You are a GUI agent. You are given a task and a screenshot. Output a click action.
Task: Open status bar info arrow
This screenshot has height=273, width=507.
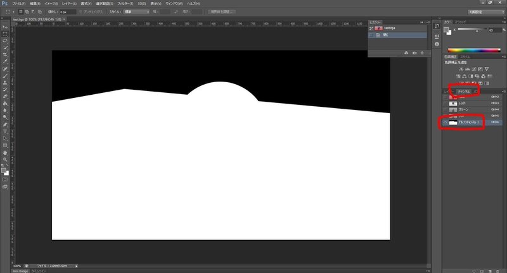pos(76,266)
